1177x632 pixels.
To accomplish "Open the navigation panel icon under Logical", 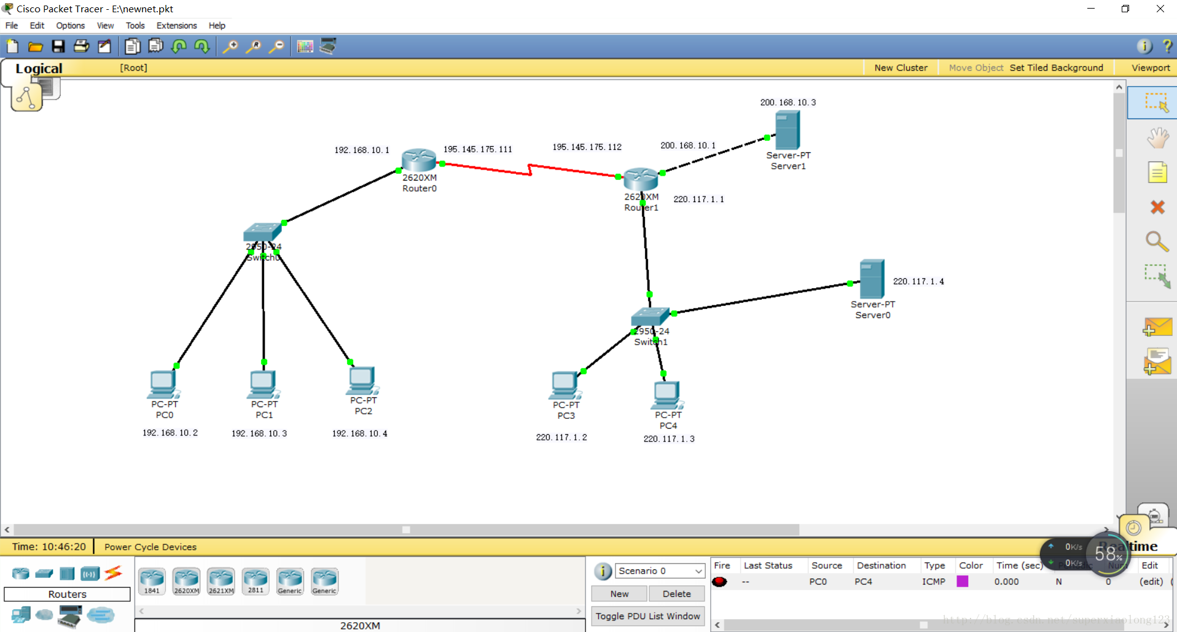I will click(x=27, y=98).
